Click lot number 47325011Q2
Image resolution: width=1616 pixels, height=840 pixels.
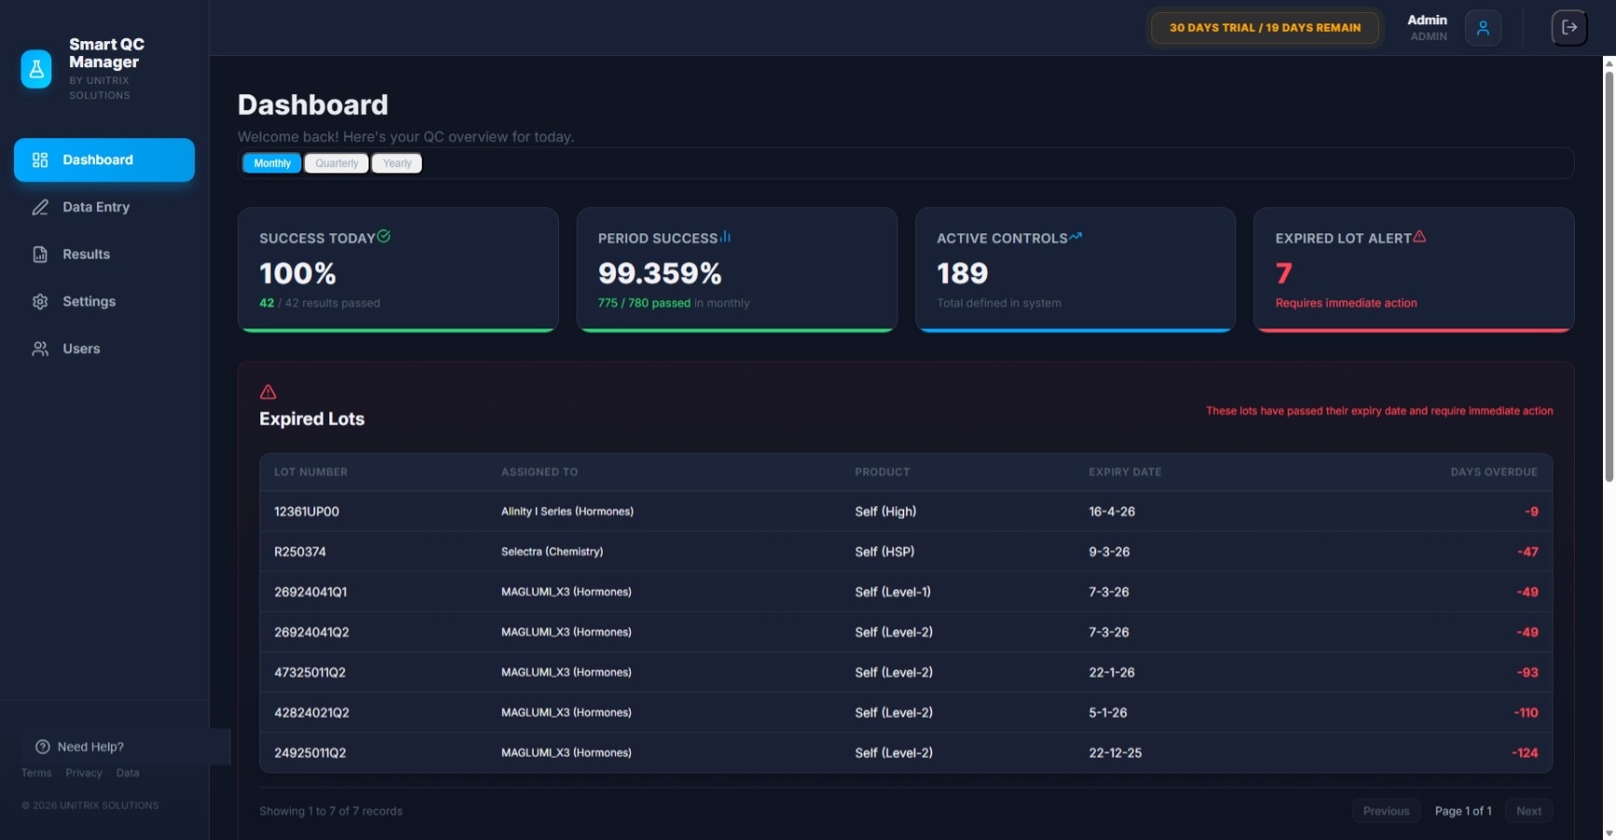pos(310,672)
